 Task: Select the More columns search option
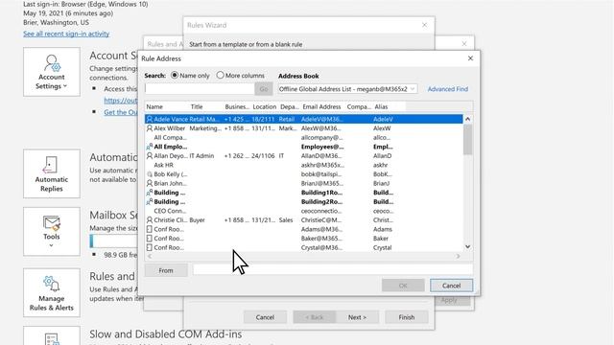(x=220, y=75)
